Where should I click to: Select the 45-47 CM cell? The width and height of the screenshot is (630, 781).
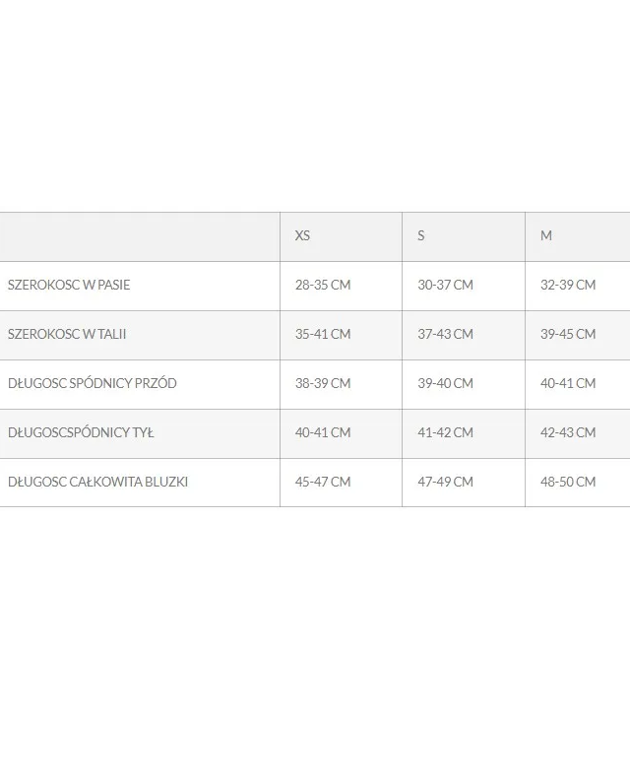pos(323,482)
